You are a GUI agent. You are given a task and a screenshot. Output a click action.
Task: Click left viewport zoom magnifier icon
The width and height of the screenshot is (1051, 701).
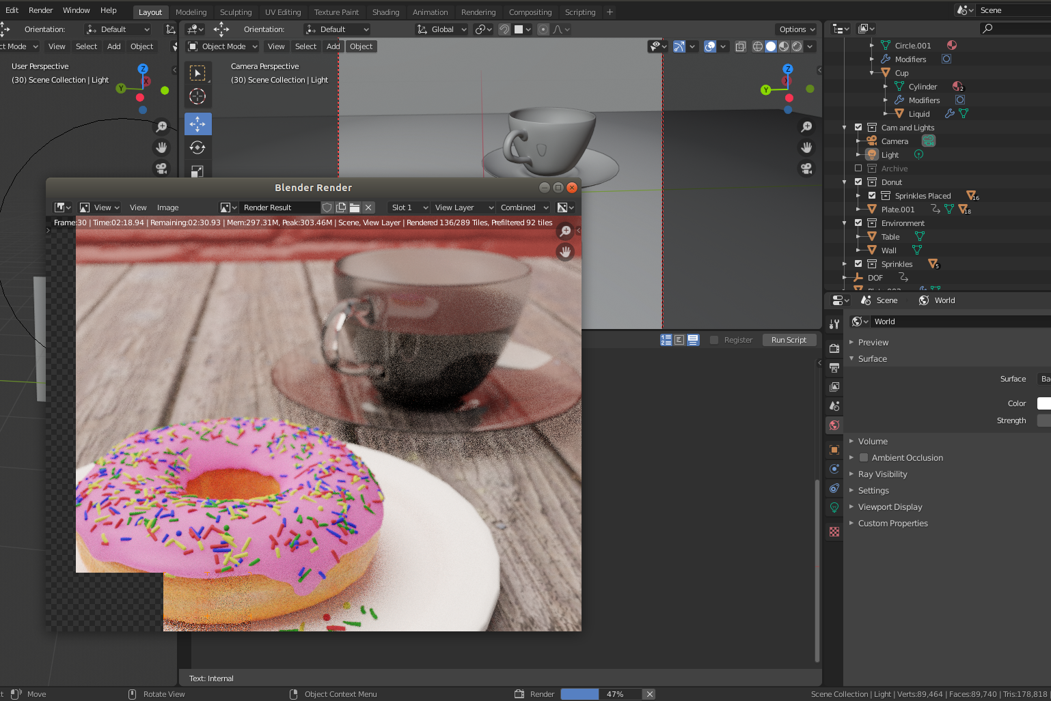coord(162,126)
